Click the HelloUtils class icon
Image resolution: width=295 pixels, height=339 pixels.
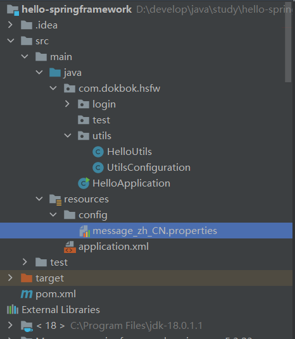click(x=98, y=152)
